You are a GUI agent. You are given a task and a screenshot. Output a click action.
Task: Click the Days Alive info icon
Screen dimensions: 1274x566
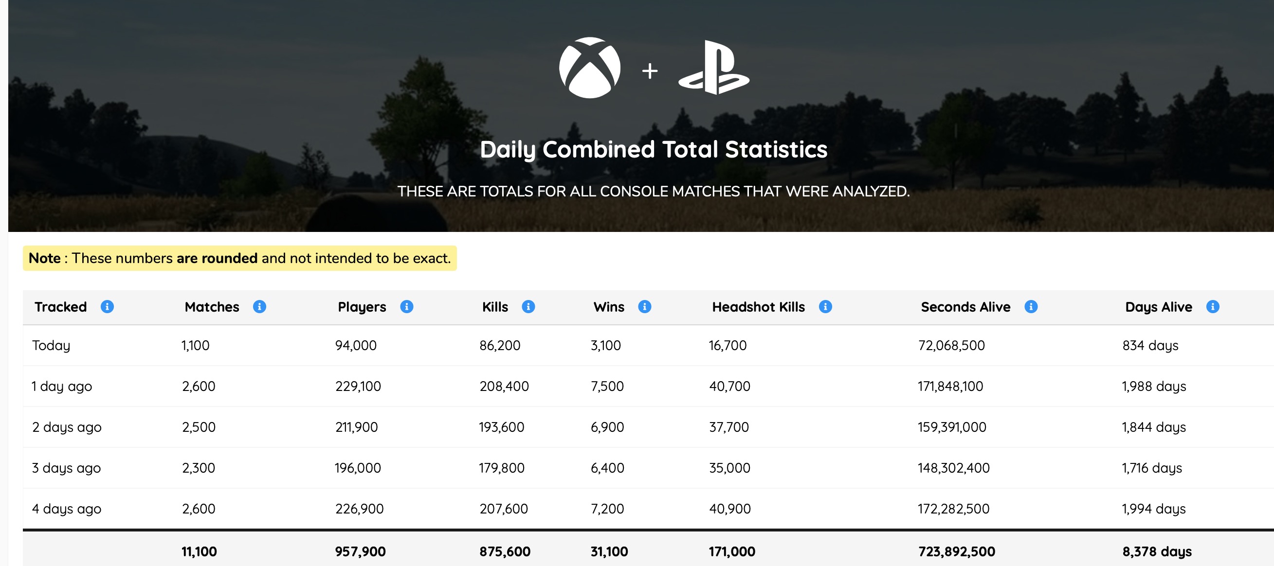1213,306
